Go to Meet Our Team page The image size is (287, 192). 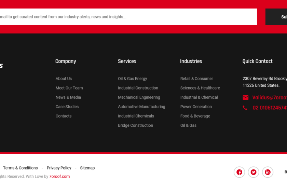coord(69,88)
